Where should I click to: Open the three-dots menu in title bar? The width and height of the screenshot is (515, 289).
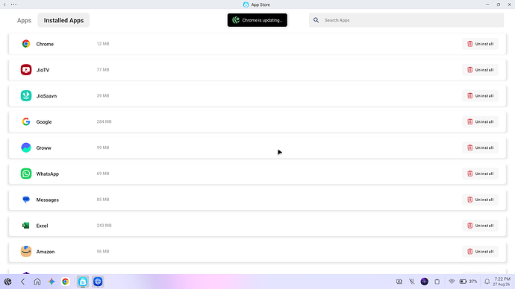click(13, 4)
